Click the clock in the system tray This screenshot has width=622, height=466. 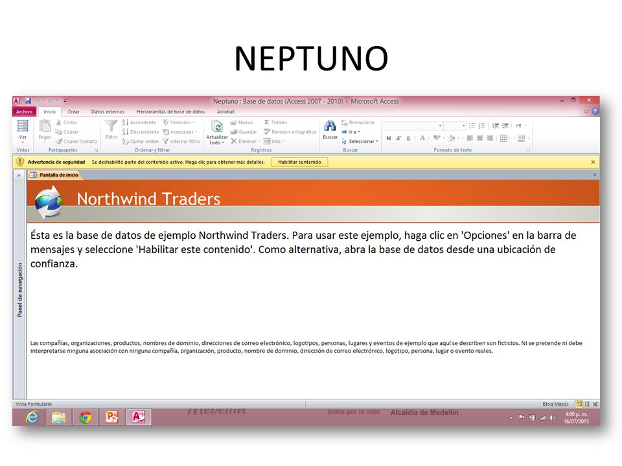click(577, 417)
